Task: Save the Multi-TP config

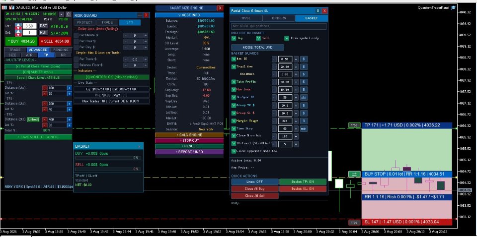Action: (x=38, y=137)
